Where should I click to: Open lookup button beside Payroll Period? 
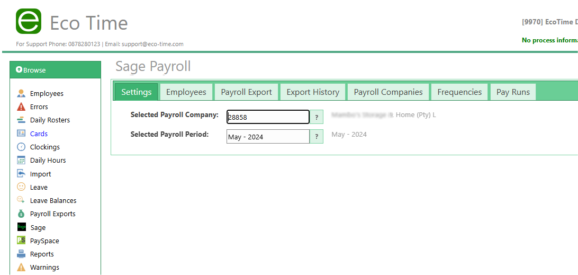tap(317, 137)
